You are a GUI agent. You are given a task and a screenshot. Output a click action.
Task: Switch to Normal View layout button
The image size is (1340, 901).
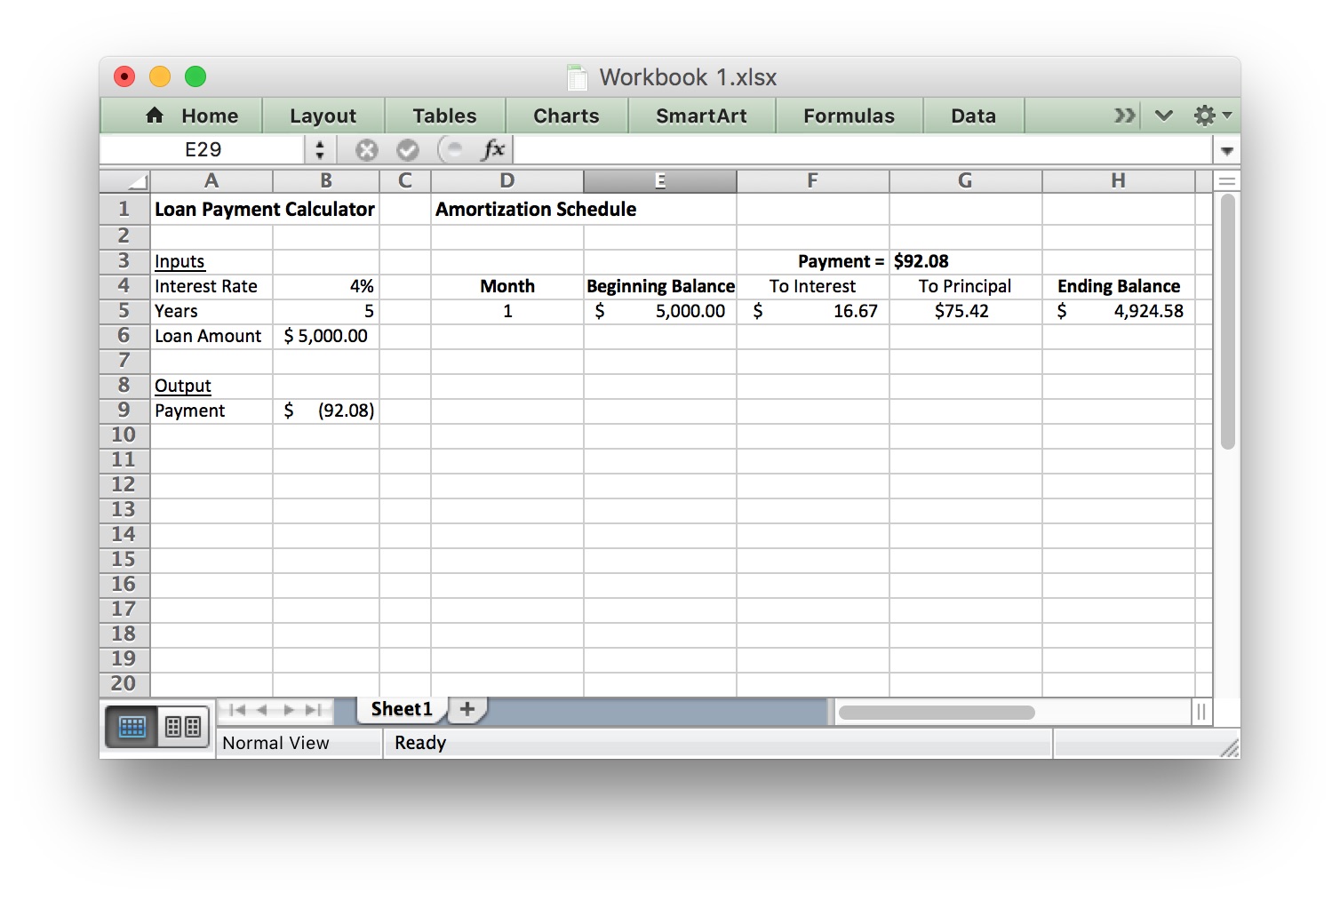click(x=132, y=727)
